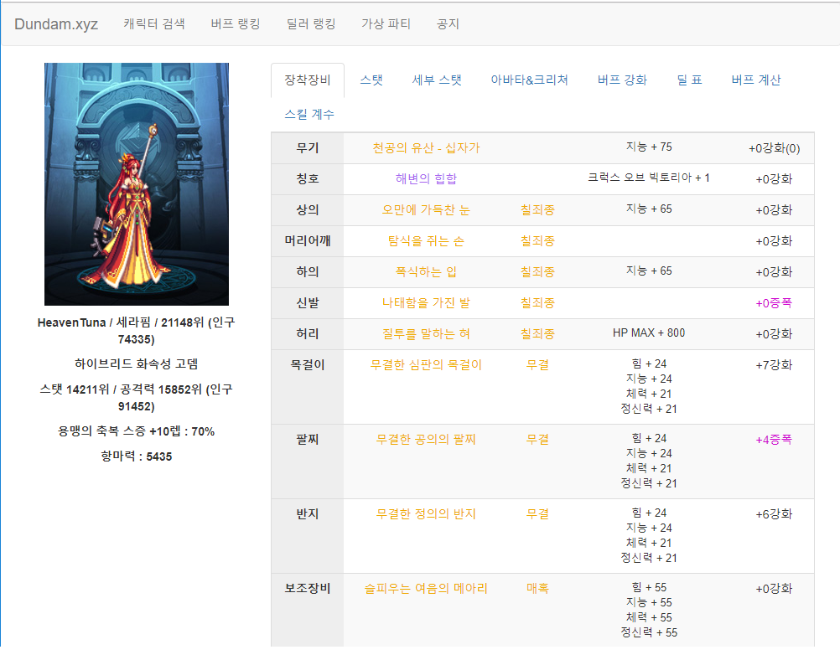Click 매혹 set label in 보조장비 row
Viewport: 840px width, 660px height.
[538, 589]
